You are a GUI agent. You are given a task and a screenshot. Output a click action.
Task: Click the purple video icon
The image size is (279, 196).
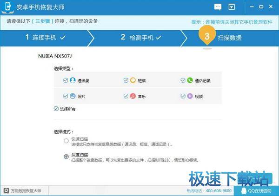190,96
